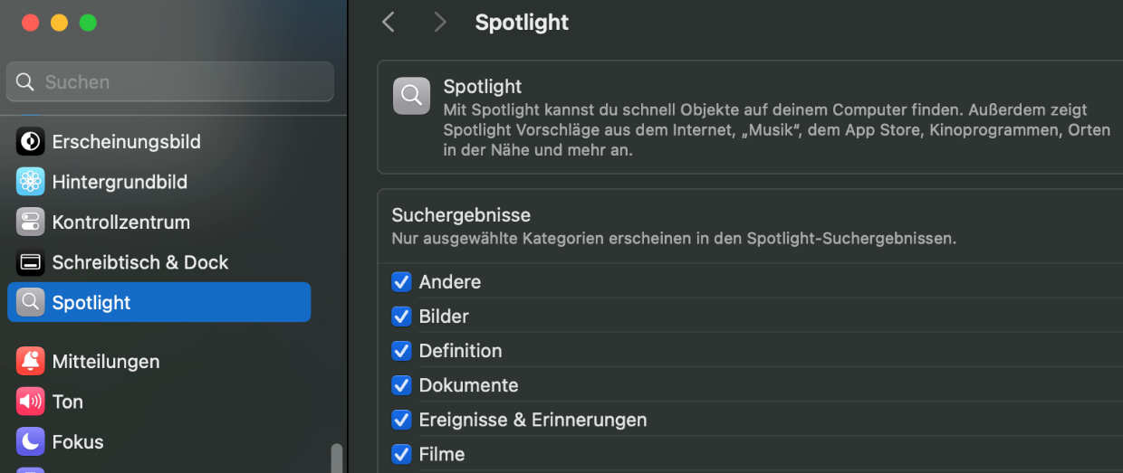Screen dimensions: 1123x473
Task: Open Erscheinungsbild settings icon
Action: click(30, 141)
